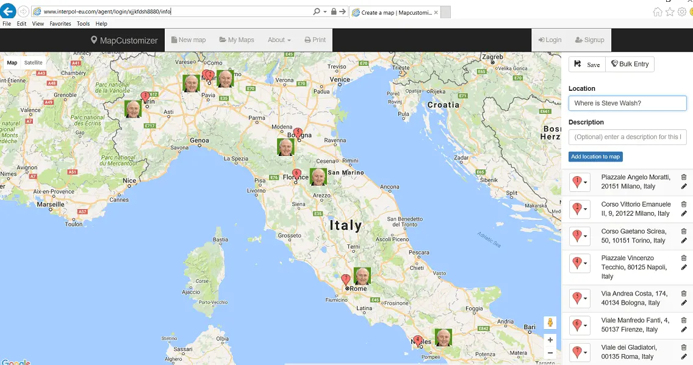Click the Bulk Entry button
This screenshot has width=693, height=365.
tap(630, 64)
